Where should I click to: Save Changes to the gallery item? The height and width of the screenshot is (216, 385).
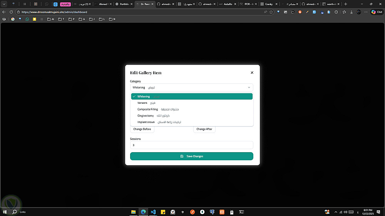pos(191,156)
